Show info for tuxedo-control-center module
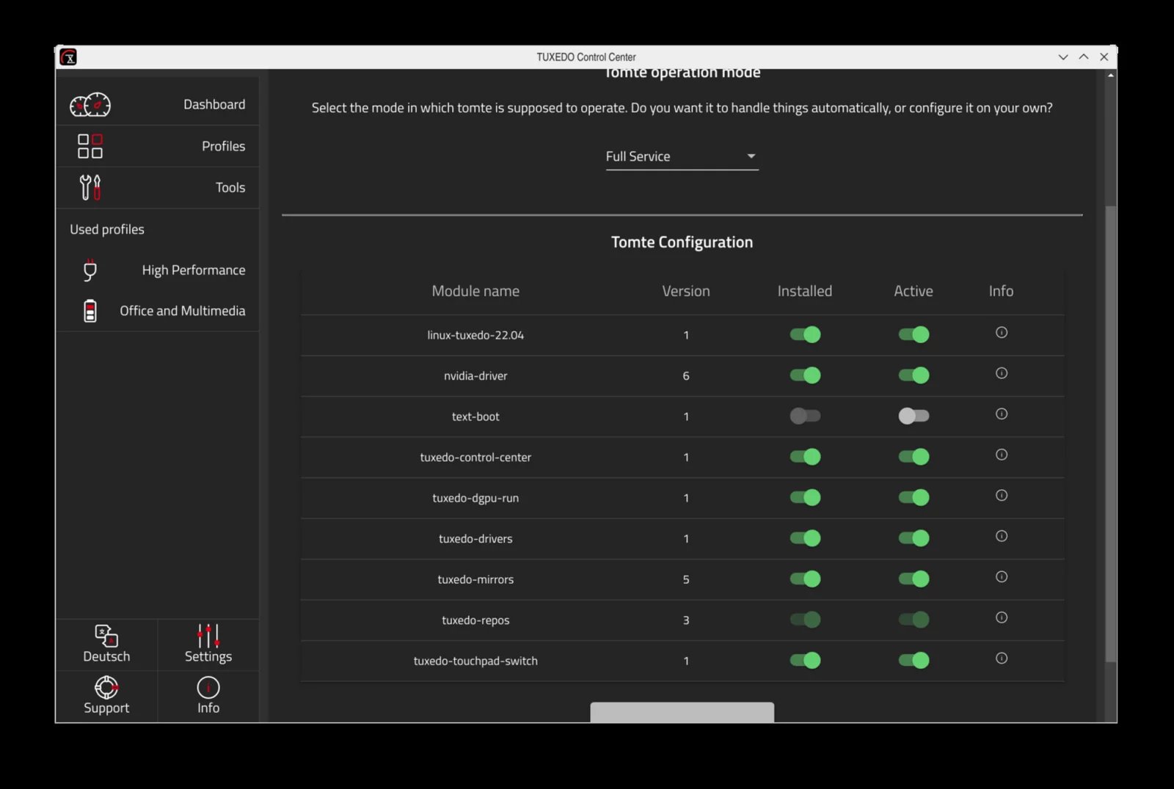This screenshot has width=1174, height=789. pyautogui.click(x=1002, y=455)
